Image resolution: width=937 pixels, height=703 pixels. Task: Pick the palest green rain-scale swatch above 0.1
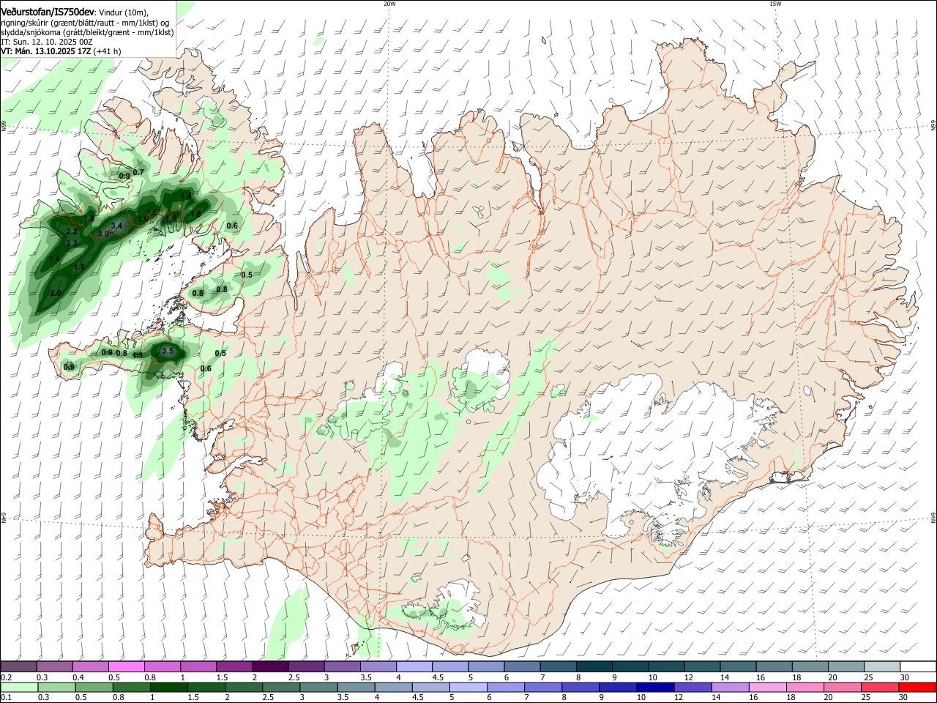18,688
